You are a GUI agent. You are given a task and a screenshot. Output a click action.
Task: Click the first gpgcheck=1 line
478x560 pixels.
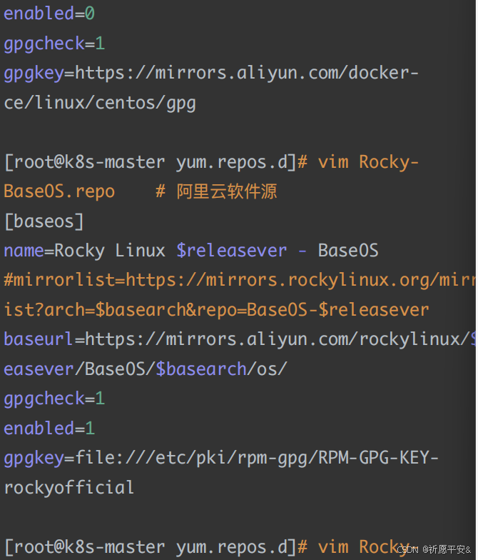(x=54, y=44)
